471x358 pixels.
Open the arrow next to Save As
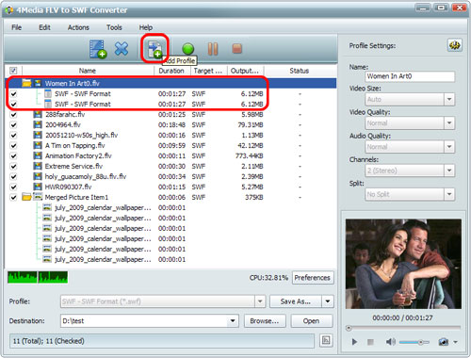pyautogui.click(x=328, y=301)
